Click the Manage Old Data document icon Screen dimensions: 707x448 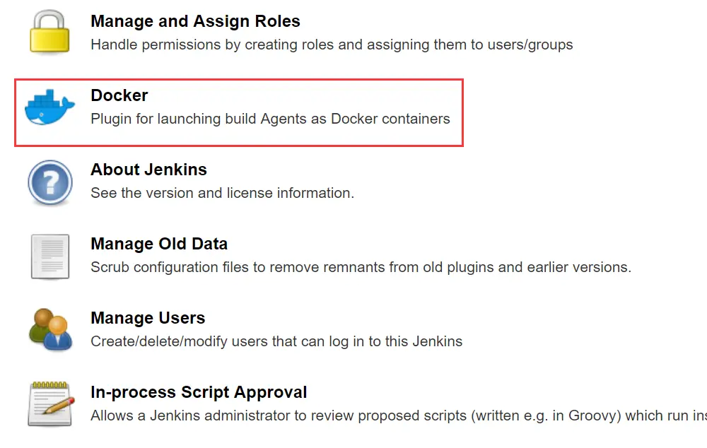pyautogui.click(x=49, y=257)
